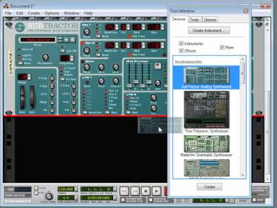This screenshot has width=277, height=208.
Task: Click the Create Instrument button
Action: click(x=209, y=31)
